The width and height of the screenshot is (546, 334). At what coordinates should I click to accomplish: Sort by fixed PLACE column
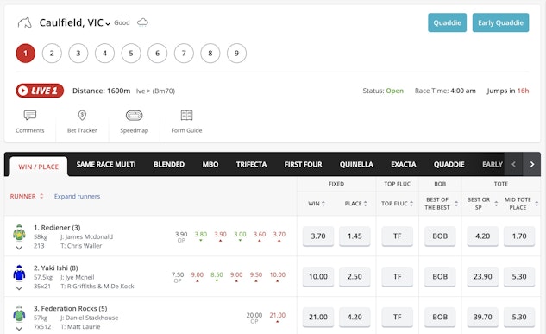[x=356, y=204]
